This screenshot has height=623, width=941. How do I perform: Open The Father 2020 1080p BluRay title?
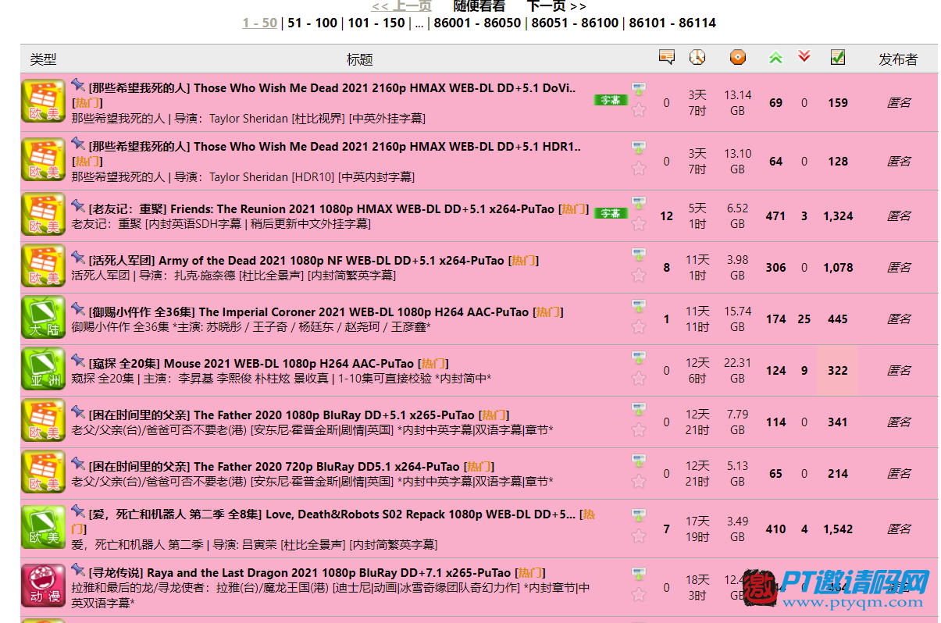point(281,415)
